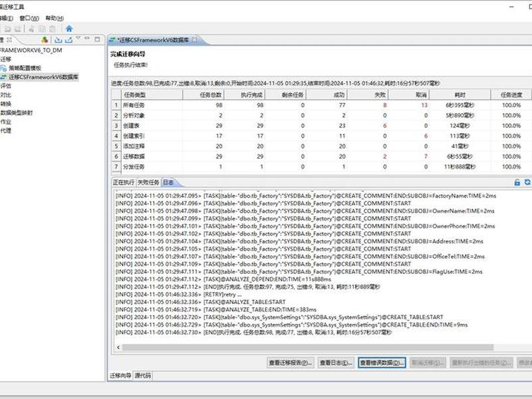The image size is (532, 399).
Task: Click the 重新执行出错的任务 button
Action: (481, 362)
